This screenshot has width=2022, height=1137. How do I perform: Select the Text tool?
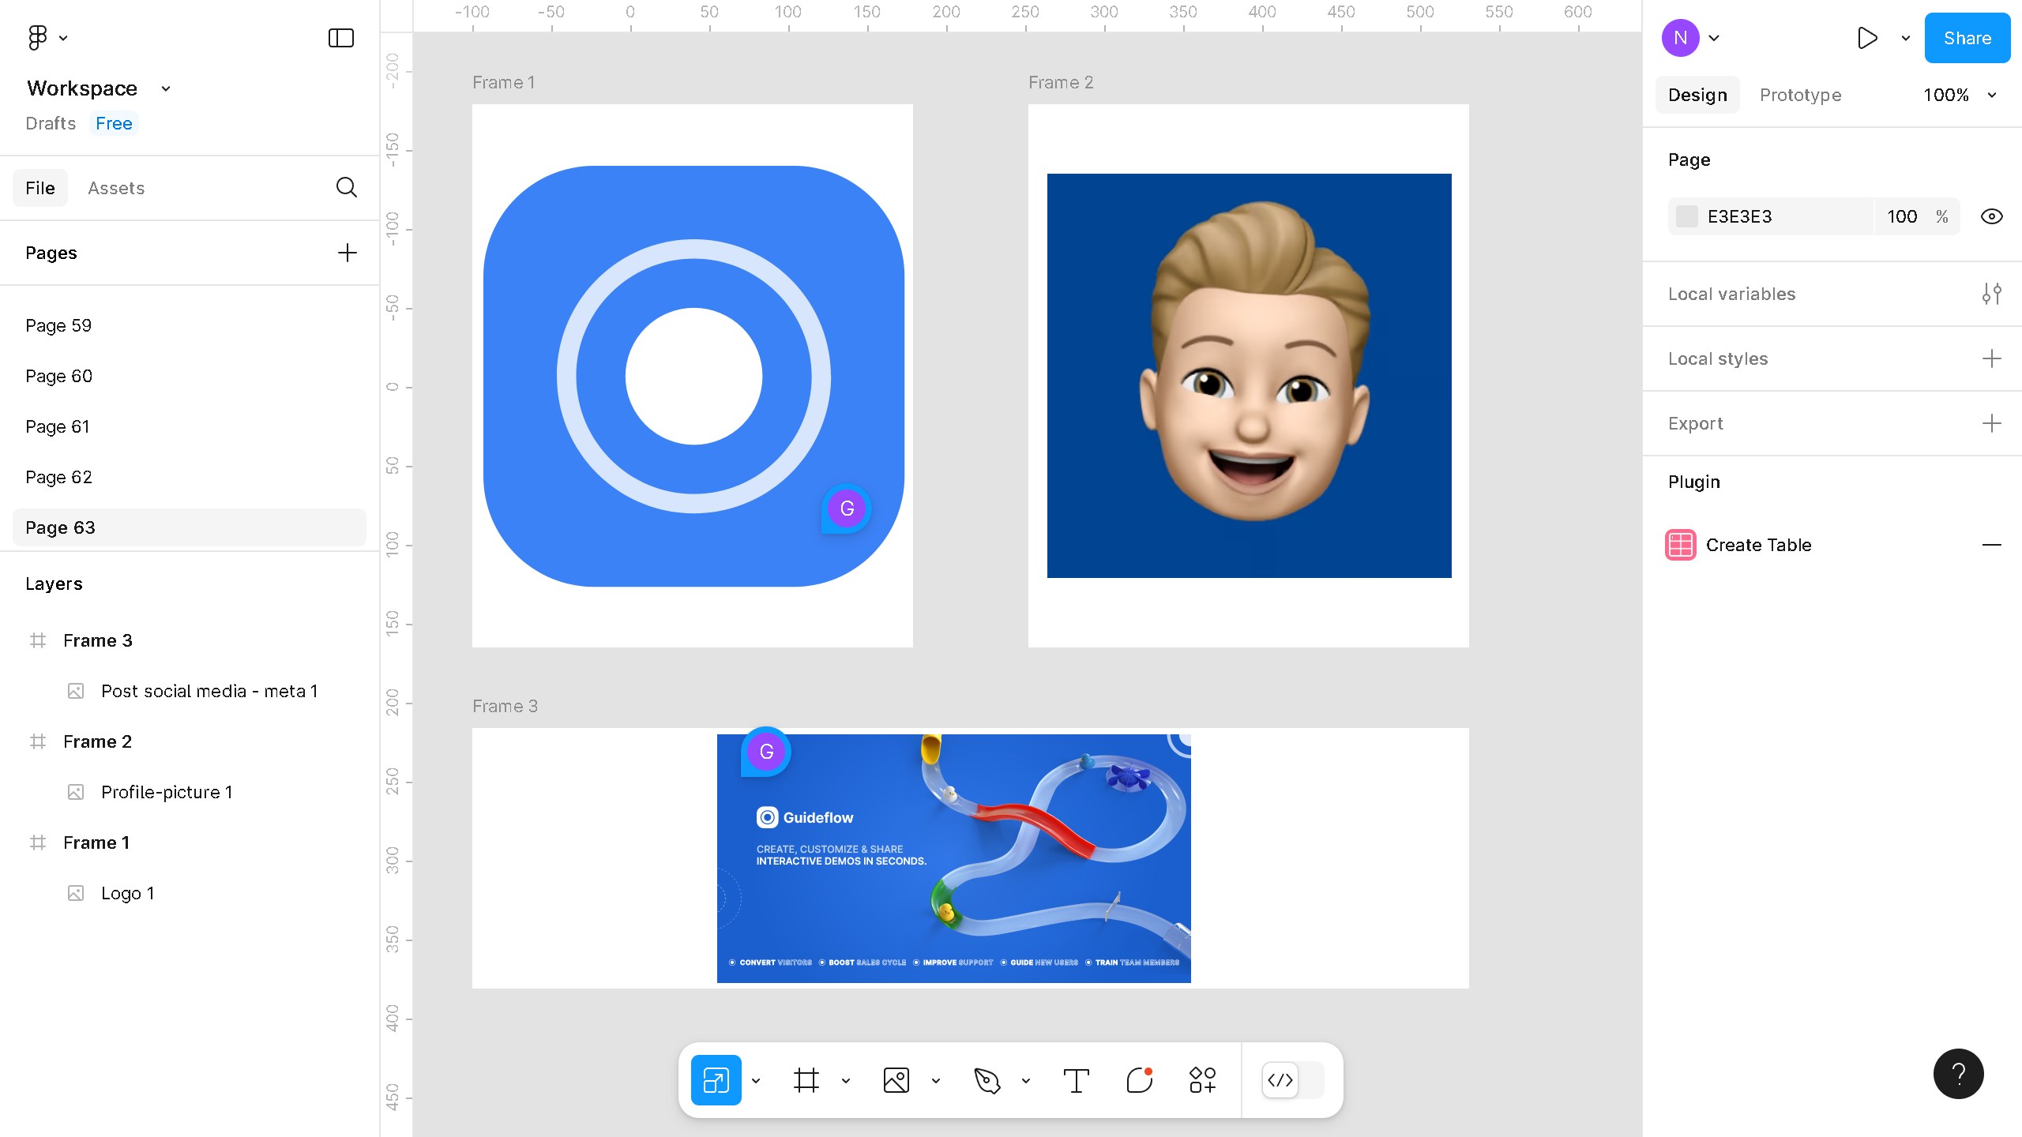(1076, 1080)
